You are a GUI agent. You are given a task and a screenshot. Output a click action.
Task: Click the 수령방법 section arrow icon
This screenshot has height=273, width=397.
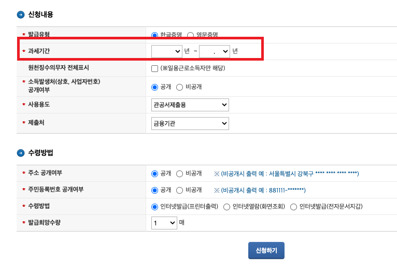(x=21, y=153)
